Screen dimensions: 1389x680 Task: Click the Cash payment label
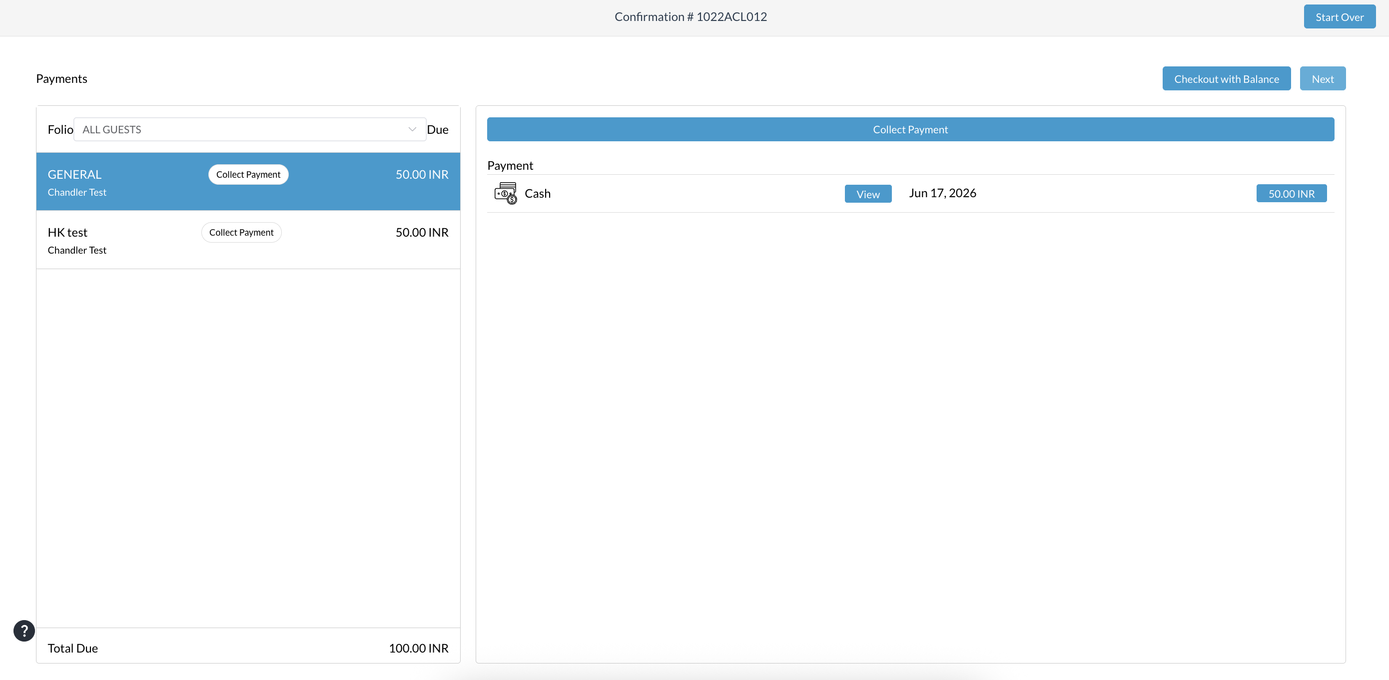click(x=537, y=193)
